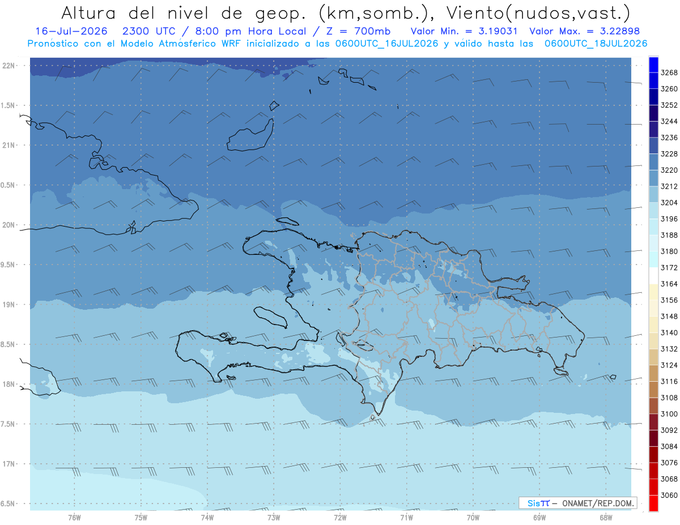This screenshot has height=525, width=680.
Task: Click the '3204' color scale value
Action: pos(669,203)
